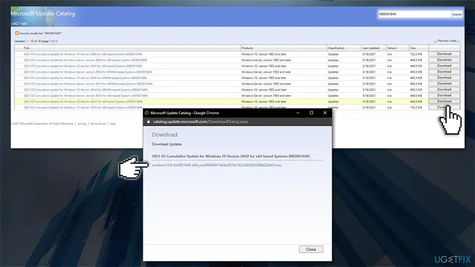Maximize the Download dialog popup window
The height and width of the screenshot is (267, 475).
click(312, 113)
